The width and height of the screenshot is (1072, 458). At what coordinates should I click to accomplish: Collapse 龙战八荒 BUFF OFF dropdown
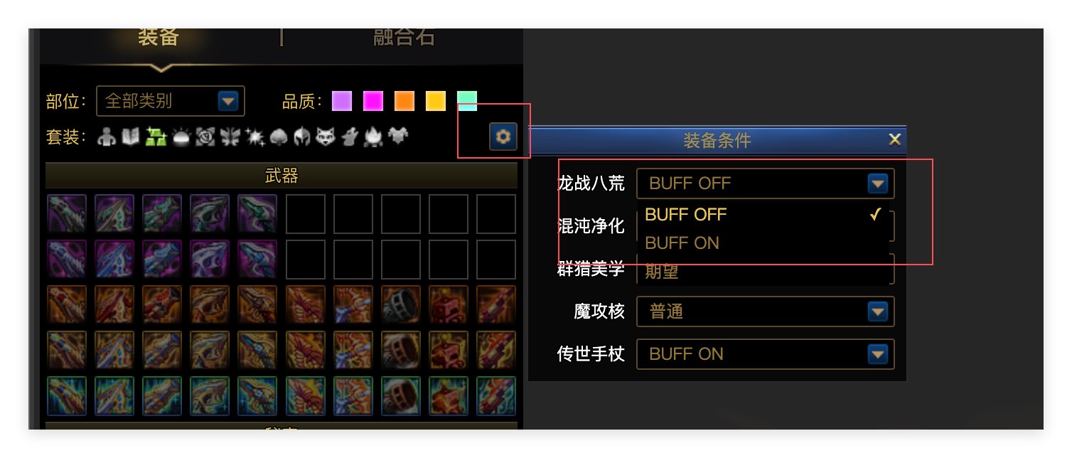pyautogui.click(x=765, y=183)
